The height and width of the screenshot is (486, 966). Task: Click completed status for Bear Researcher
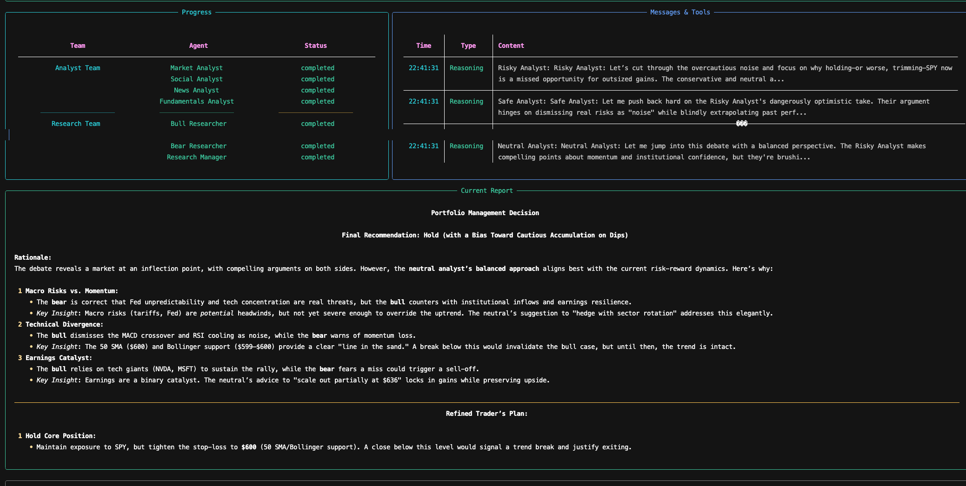pos(318,146)
